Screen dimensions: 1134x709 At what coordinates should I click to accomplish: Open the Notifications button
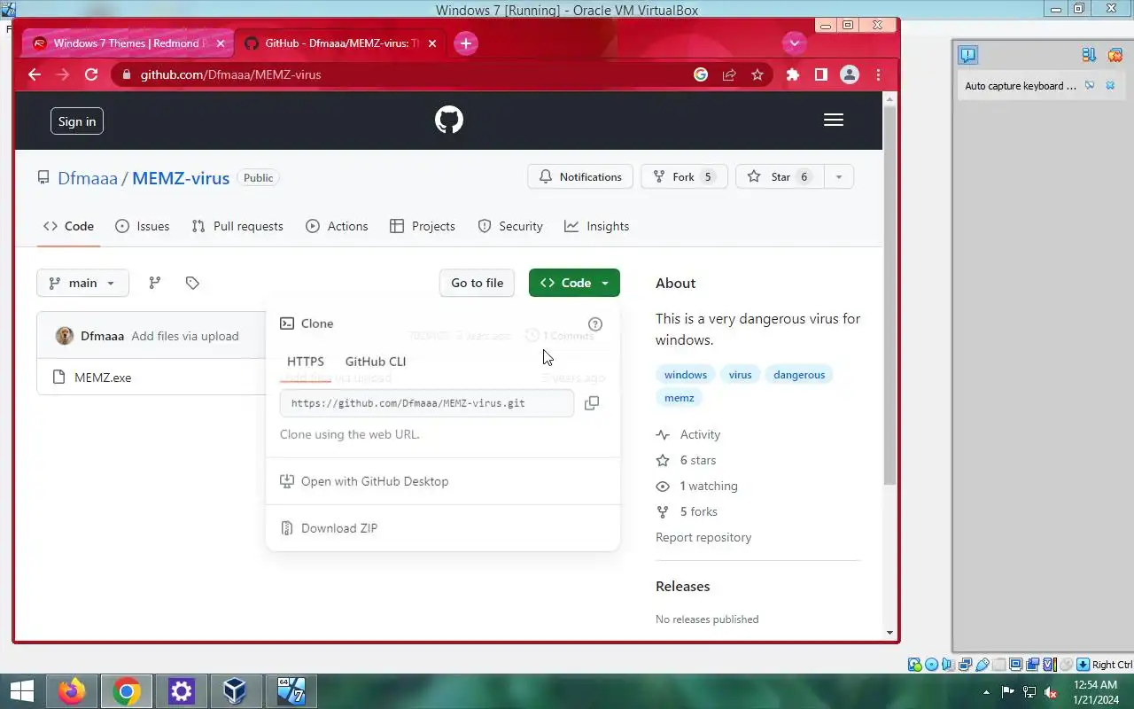580,176
